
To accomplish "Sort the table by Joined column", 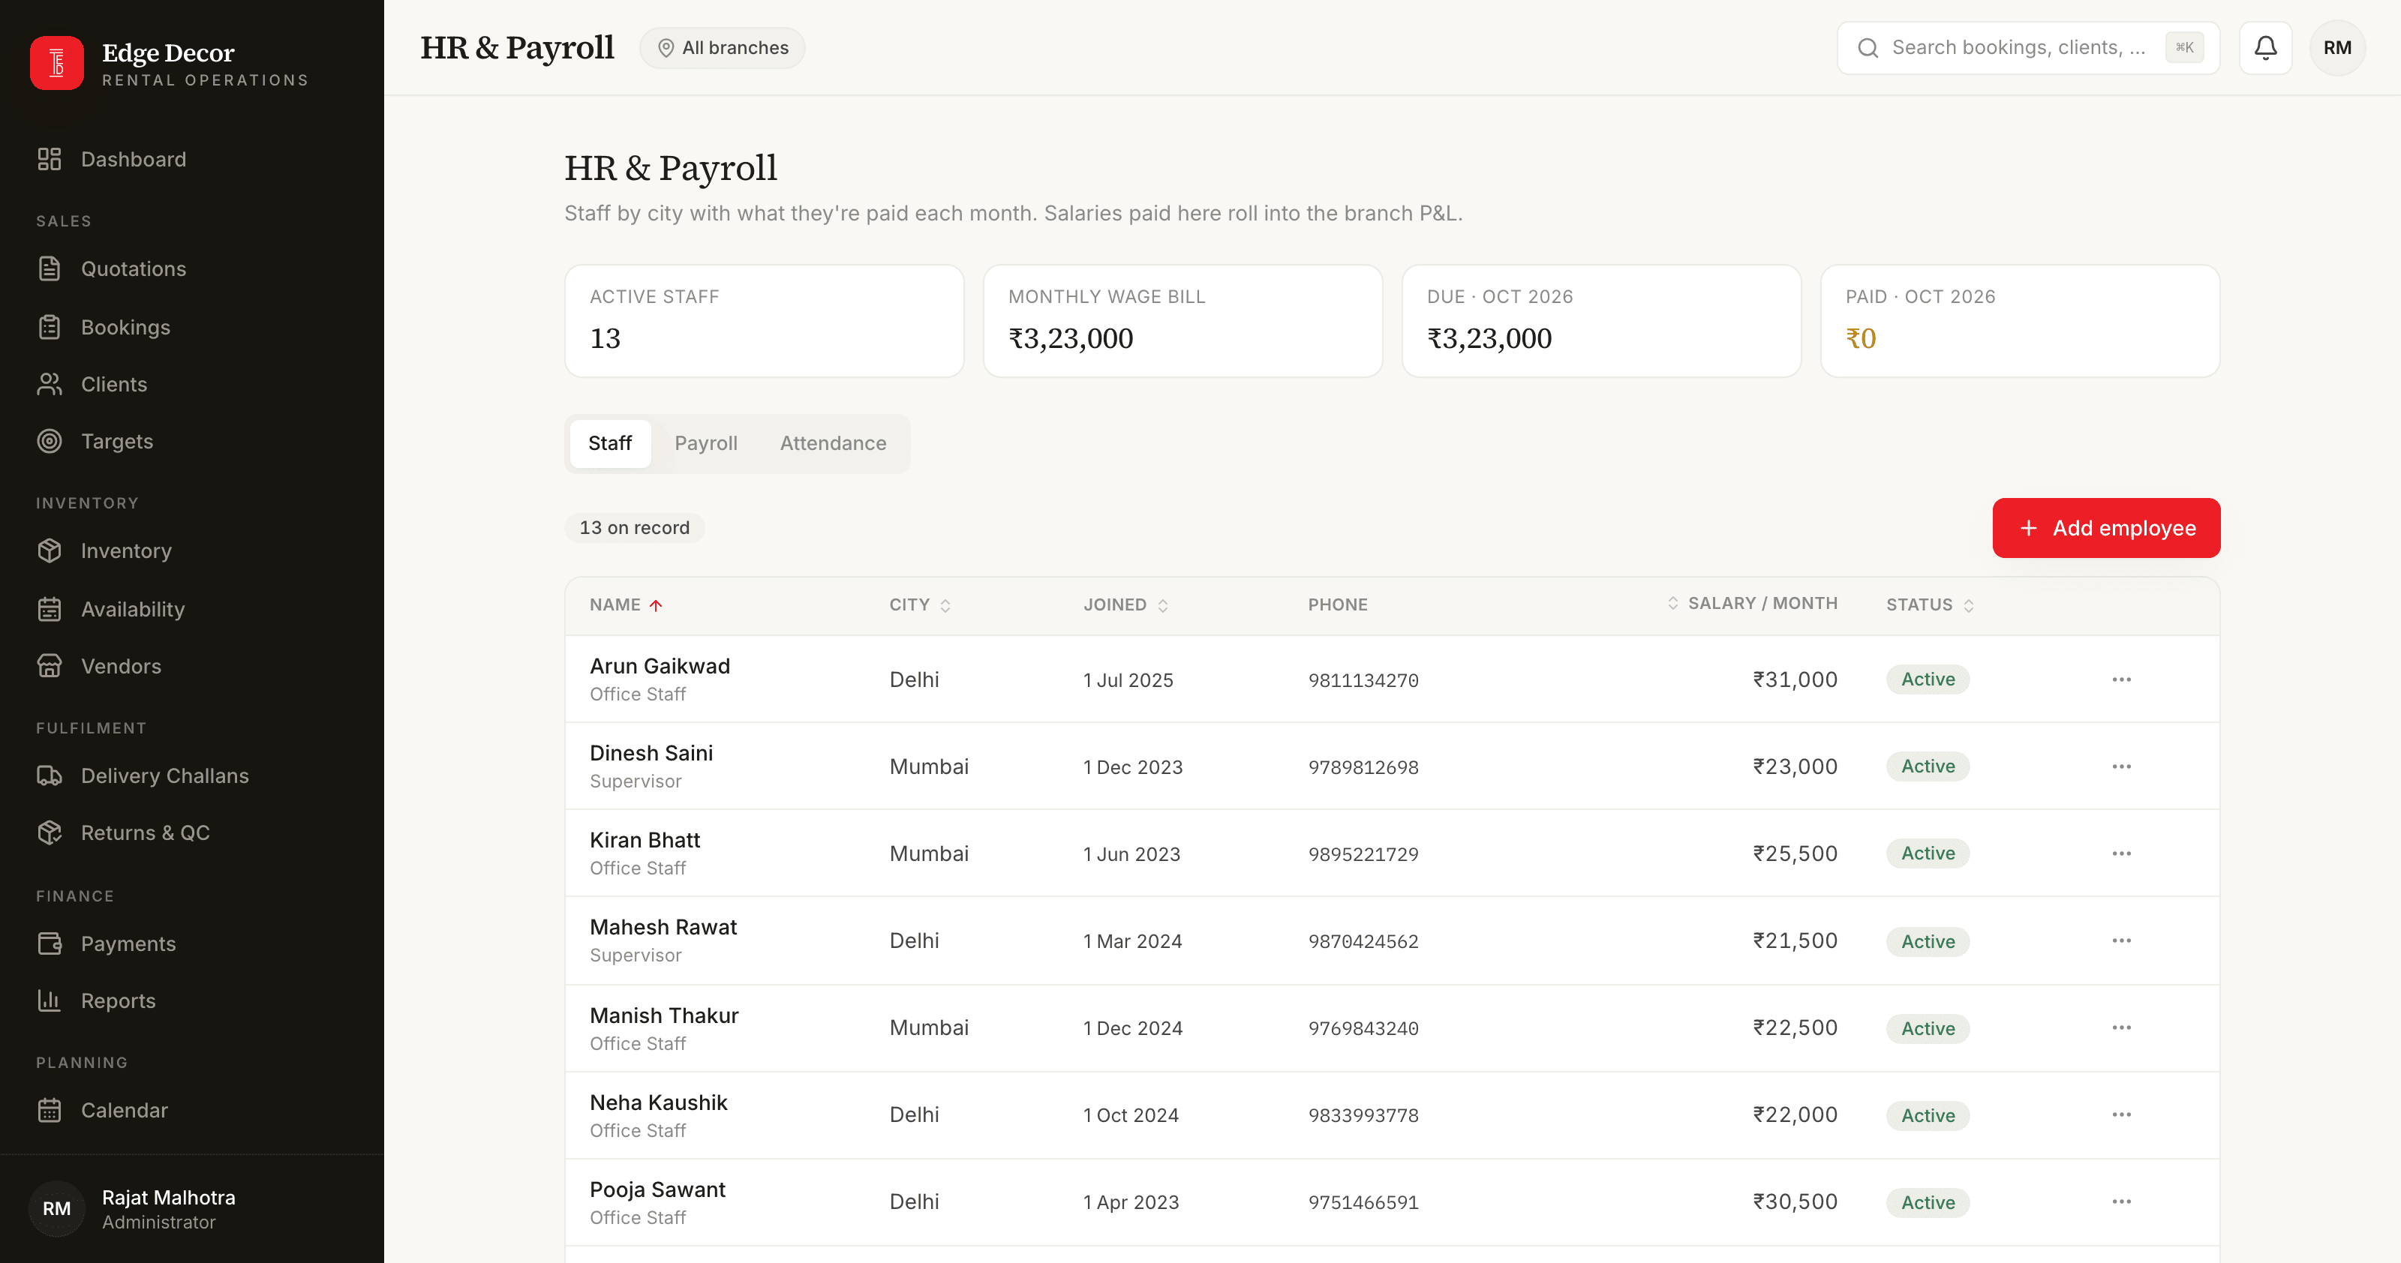I will coord(1125,604).
